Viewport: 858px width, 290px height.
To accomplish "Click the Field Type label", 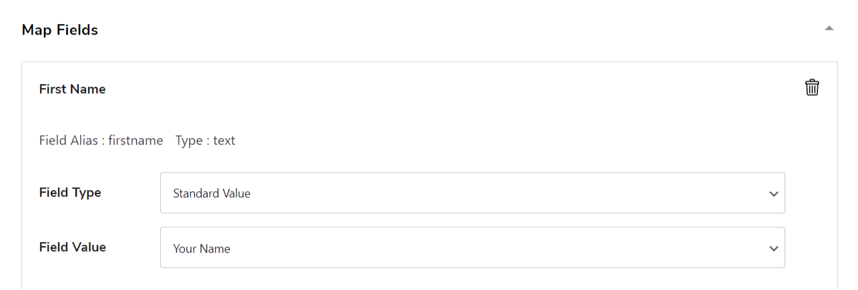I will coord(70,193).
